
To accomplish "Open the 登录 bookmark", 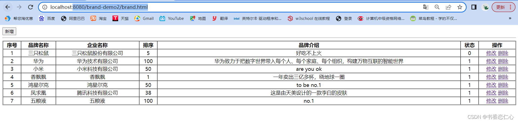I will click(x=344, y=19).
